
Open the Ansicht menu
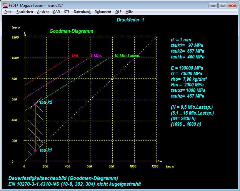[43, 12]
